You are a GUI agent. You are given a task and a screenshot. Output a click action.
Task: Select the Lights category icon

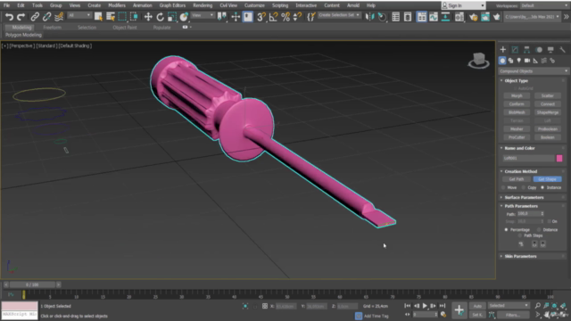tap(519, 61)
